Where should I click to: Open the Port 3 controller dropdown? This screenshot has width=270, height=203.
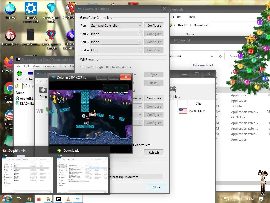(116, 42)
